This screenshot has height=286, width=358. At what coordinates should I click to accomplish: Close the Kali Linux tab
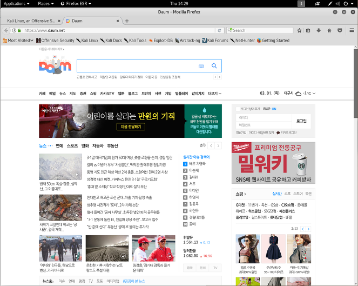tap(59, 21)
